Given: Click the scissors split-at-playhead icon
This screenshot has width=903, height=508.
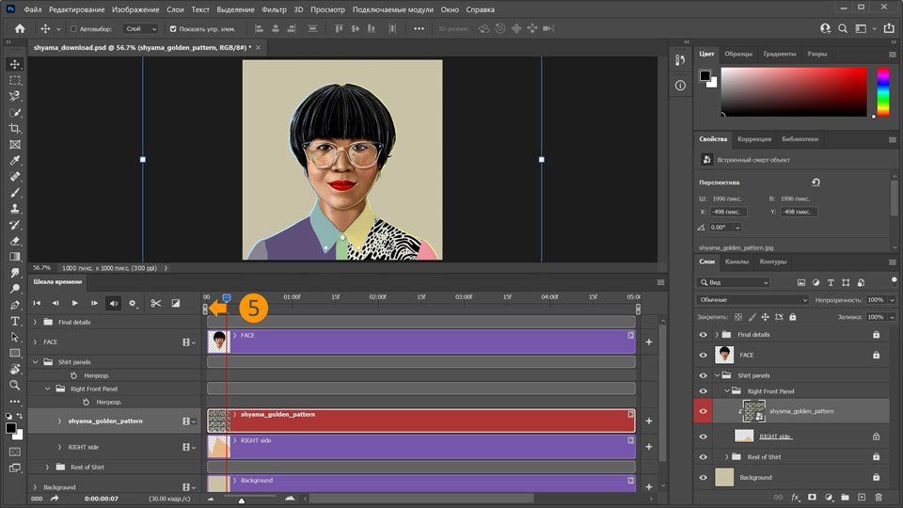Looking at the screenshot, I should pos(156,303).
